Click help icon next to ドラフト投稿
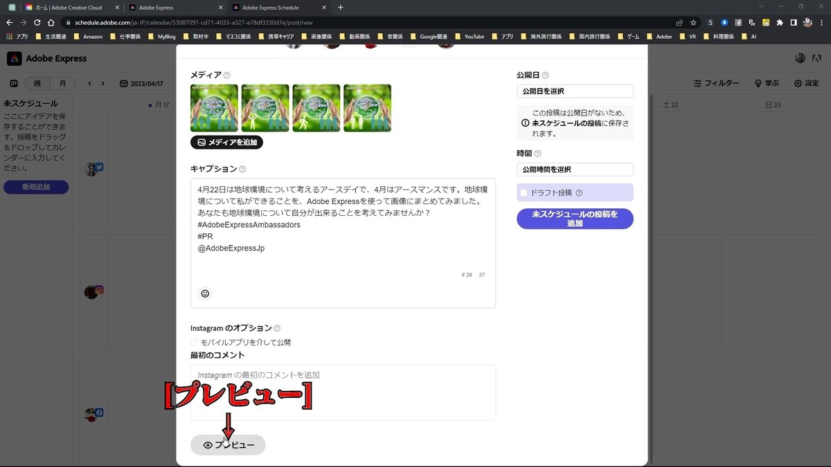831x467 pixels. (x=579, y=193)
